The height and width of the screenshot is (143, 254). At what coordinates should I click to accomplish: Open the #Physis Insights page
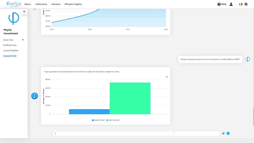tap(73, 4)
